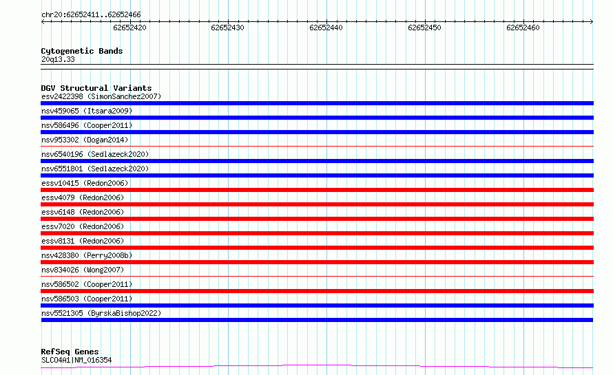Click ruler position 62652450
The width and height of the screenshot is (613, 375).
coord(424,28)
